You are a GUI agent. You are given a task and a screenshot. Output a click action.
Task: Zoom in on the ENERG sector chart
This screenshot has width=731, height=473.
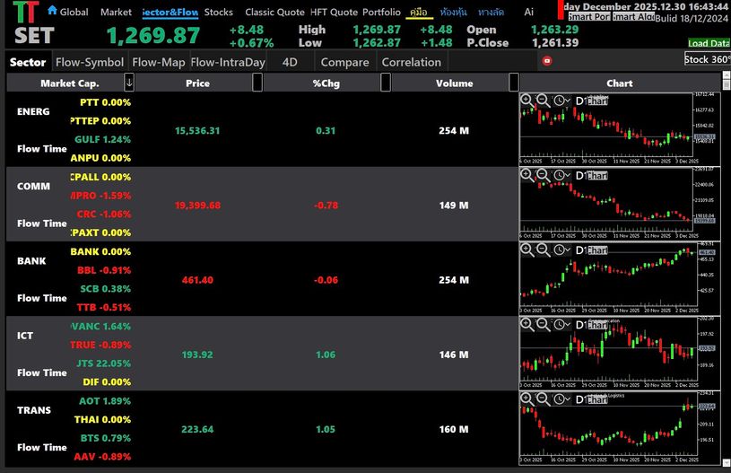click(x=527, y=101)
